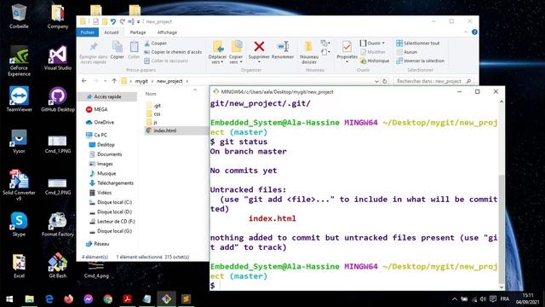Click Renommer in the Explorer ribbon
This screenshot has width=545, height=307.
(x=283, y=49)
